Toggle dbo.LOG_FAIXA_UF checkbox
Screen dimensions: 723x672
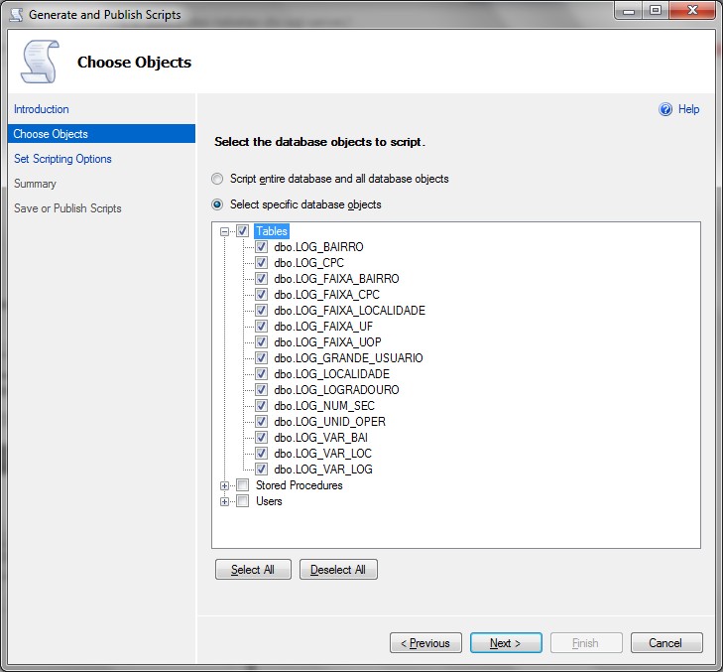click(x=261, y=327)
